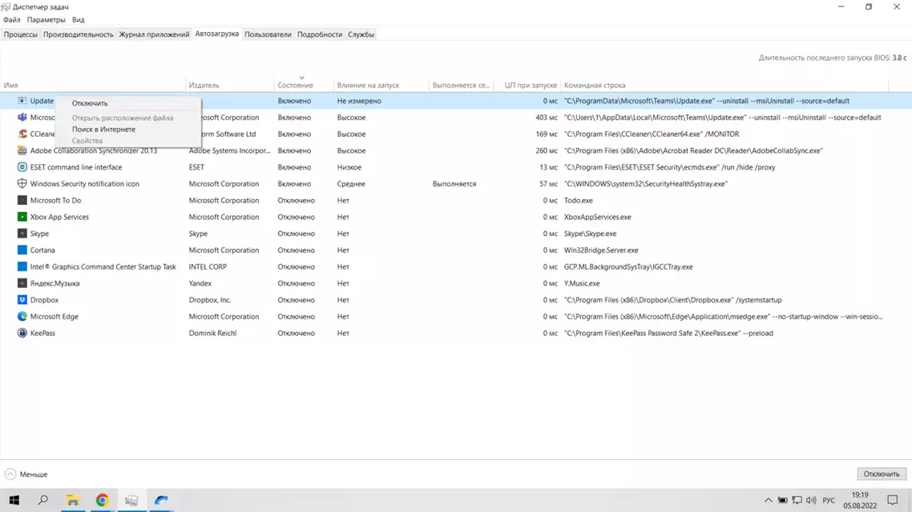Select the Xbox App Services row name

coord(59,217)
